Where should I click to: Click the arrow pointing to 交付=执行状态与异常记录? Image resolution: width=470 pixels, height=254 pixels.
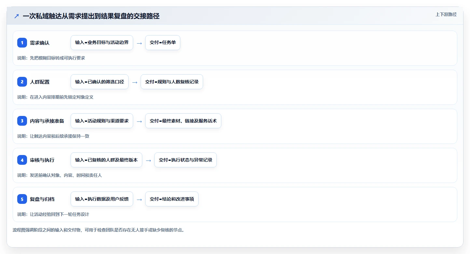[x=148, y=160]
